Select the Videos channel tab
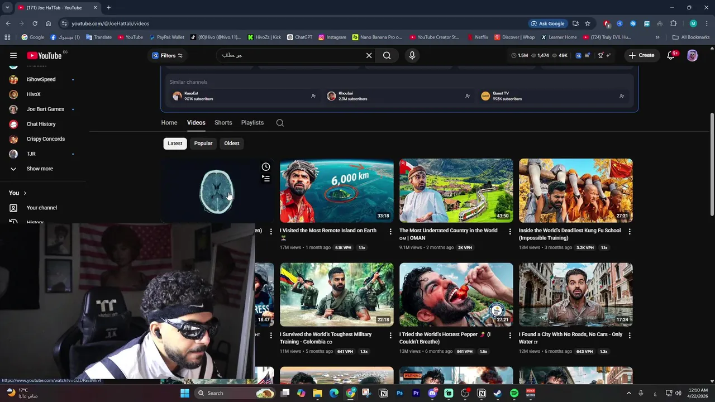This screenshot has height=402, width=715. [x=196, y=123]
